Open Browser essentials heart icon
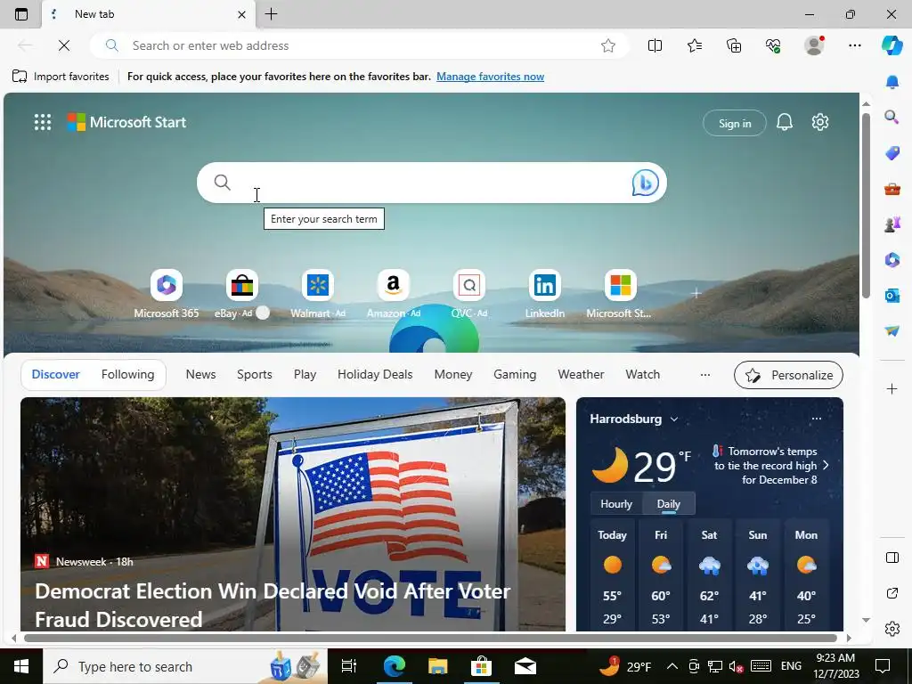 [773, 45]
